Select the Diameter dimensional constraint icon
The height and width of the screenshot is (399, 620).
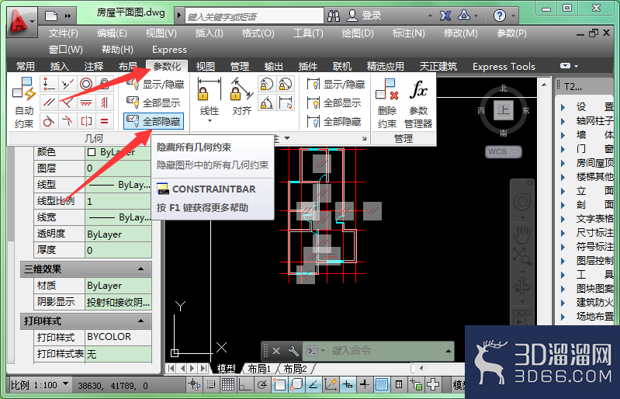(285, 84)
